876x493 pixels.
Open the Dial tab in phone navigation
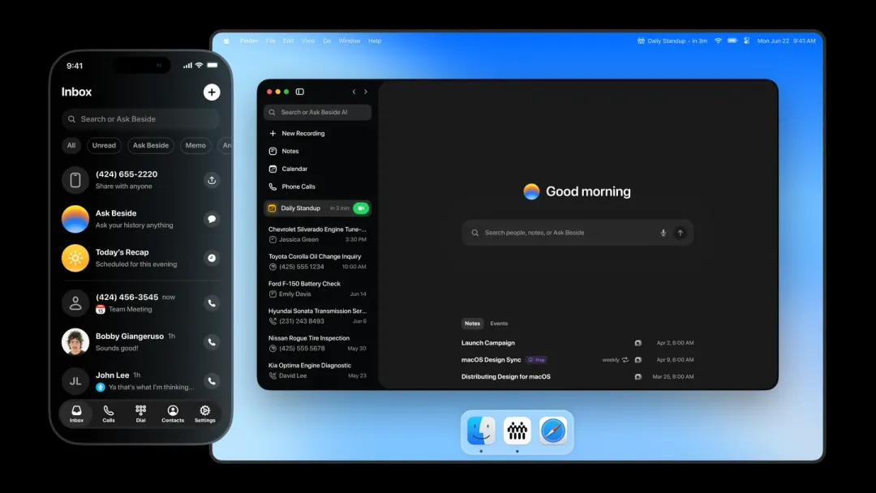pyautogui.click(x=140, y=414)
